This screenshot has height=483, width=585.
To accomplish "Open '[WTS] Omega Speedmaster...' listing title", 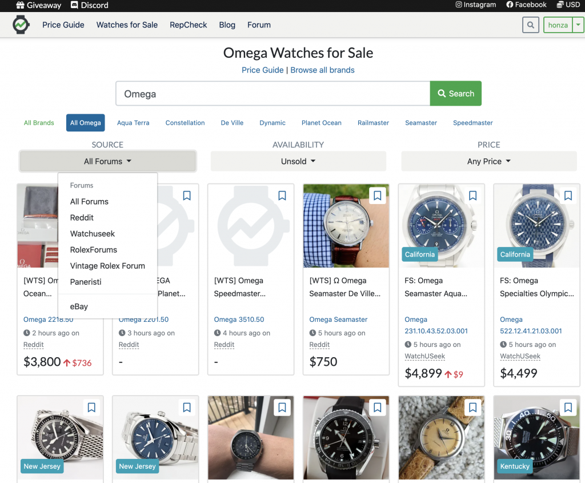I will 239,287.
